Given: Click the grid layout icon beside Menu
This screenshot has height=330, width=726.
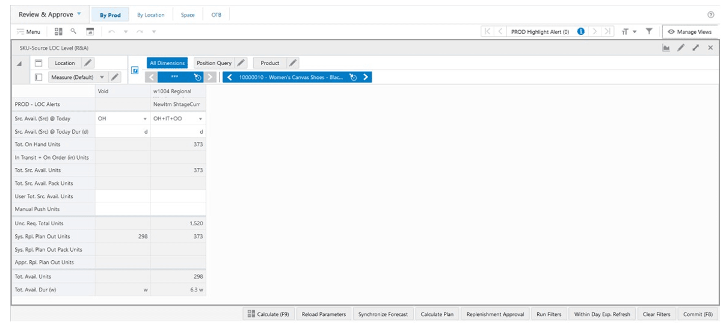Looking at the screenshot, I should [58, 31].
